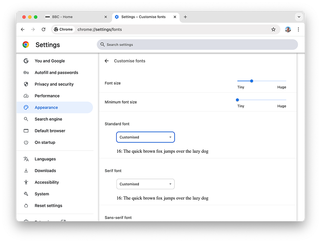Viewport: 321px width, 243px height.
Task: Open Search engine settings
Action: [55, 119]
